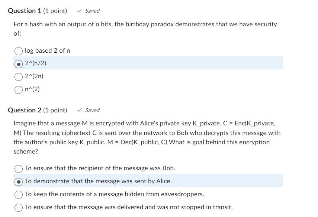Click the highlighted answer row in Question 2
318x217 pixels.
(149, 181)
